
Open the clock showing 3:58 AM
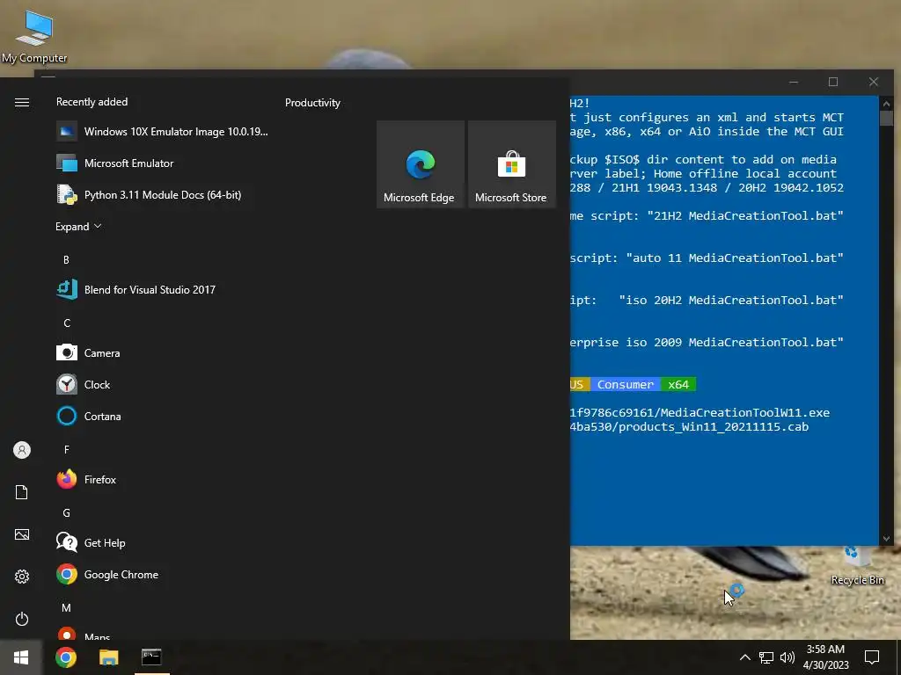(825, 657)
